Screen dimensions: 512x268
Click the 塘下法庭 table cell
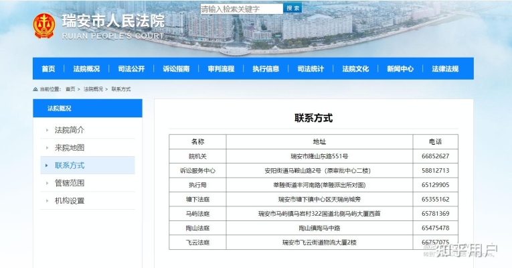point(197,200)
